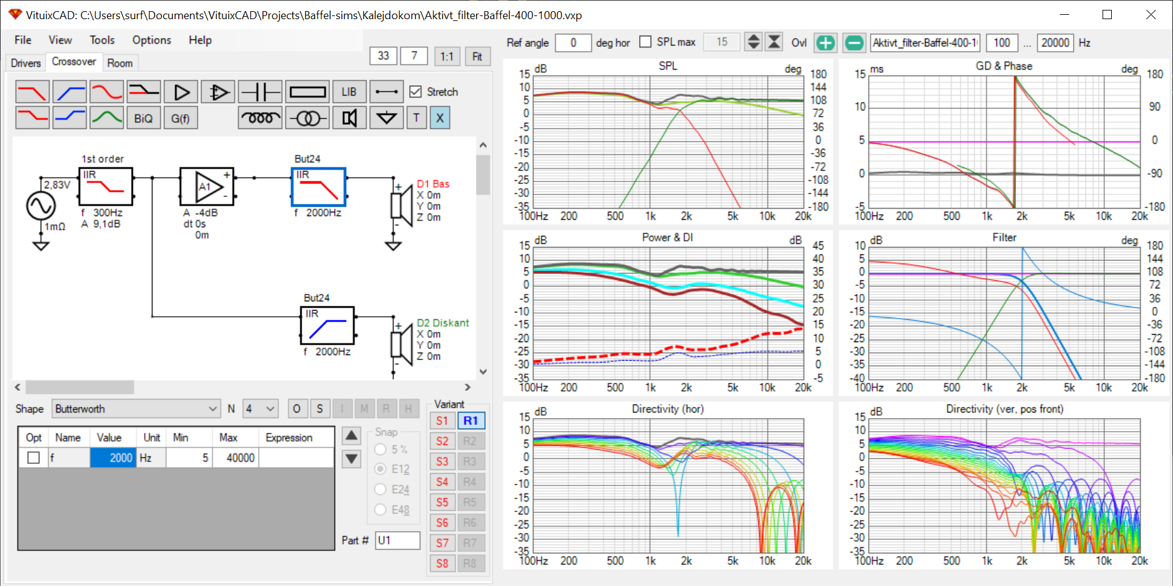The width and height of the screenshot is (1173, 586).
Task: Insert a green peak filter block
Action: (x=106, y=117)
